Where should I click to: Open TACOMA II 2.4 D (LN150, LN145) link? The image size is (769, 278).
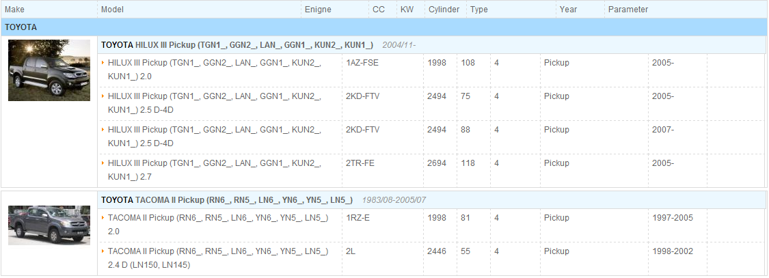click(x=218, y=258)
